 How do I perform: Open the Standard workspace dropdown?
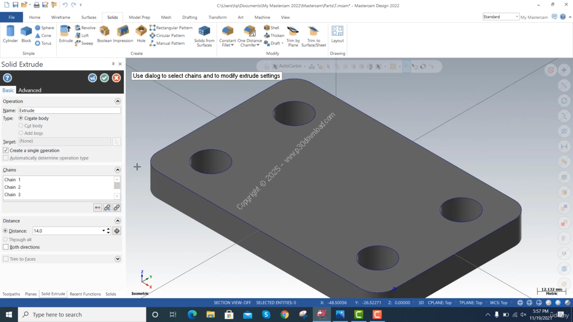click(517, 17)
